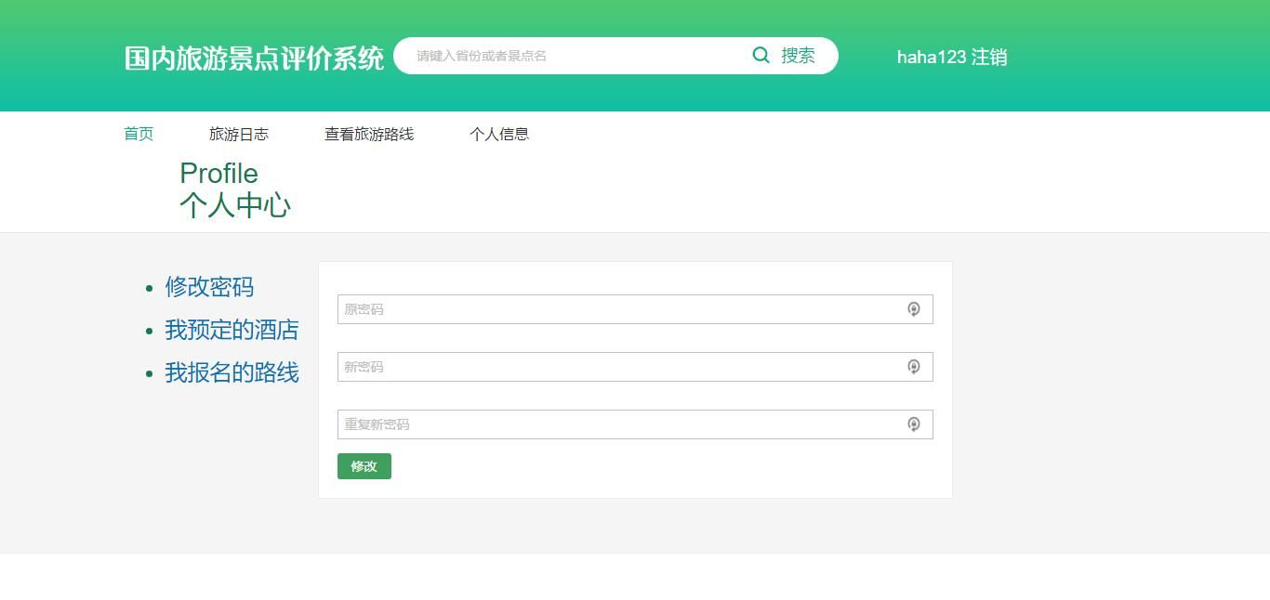This screenshot has width=1270, height=600.
Task: Open 我预定的酒店 sidebar link
Action: point(232,330)
